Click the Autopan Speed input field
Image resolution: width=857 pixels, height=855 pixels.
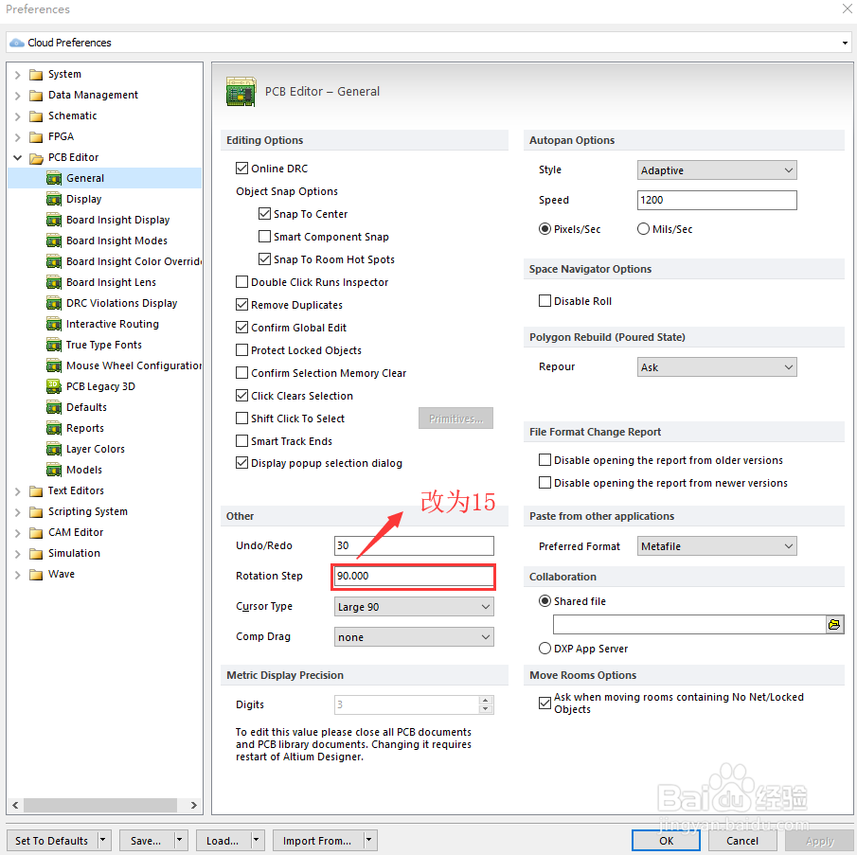pos(717,200)
